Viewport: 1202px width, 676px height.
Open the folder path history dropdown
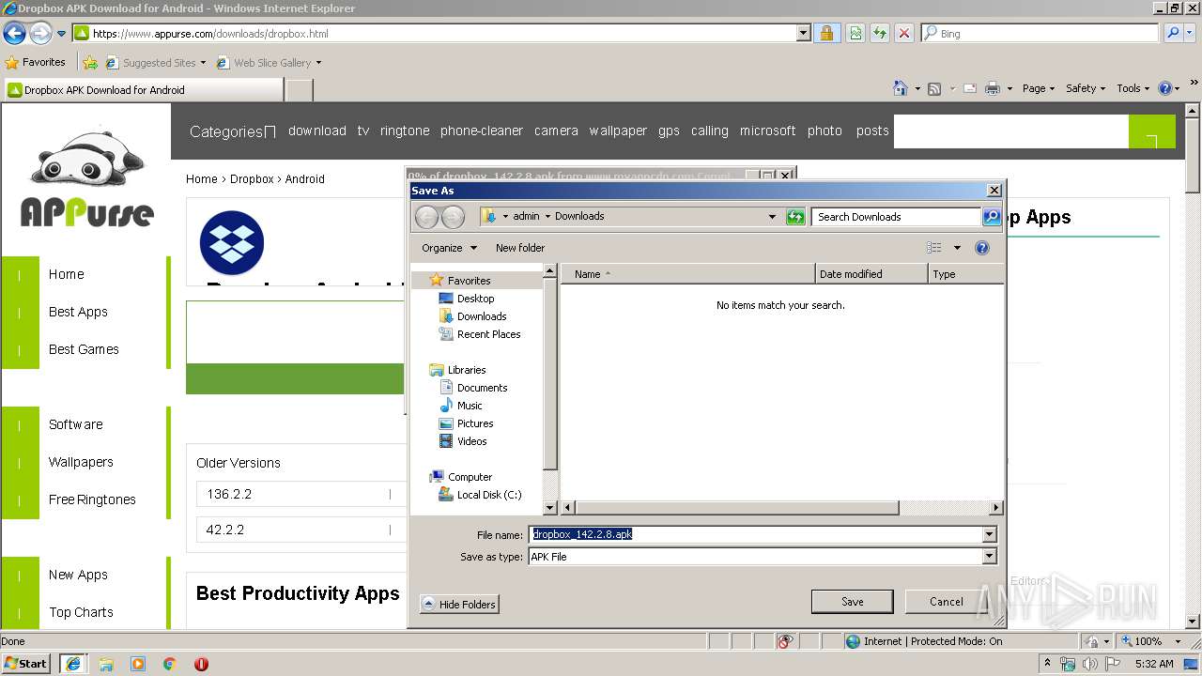[x=772, y=217]
